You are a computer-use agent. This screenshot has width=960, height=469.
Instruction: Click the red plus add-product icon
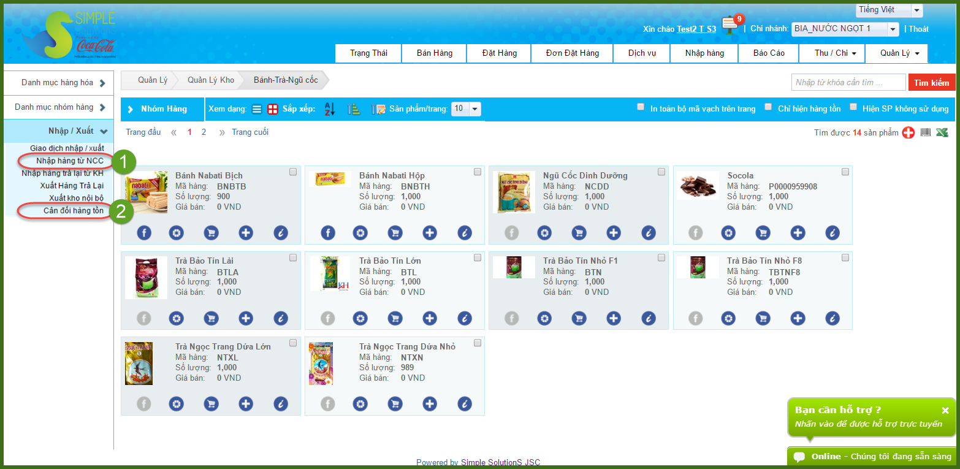coord(909,132)
